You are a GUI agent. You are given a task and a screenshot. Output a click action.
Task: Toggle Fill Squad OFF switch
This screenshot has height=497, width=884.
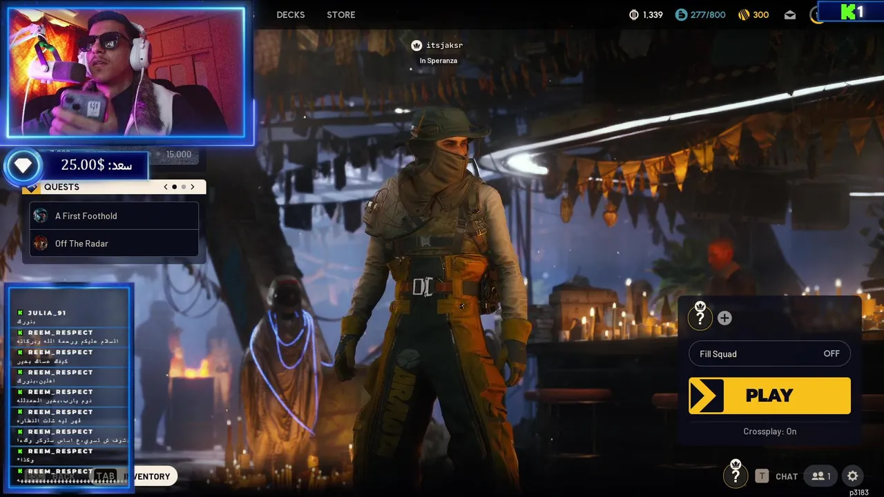769,353
